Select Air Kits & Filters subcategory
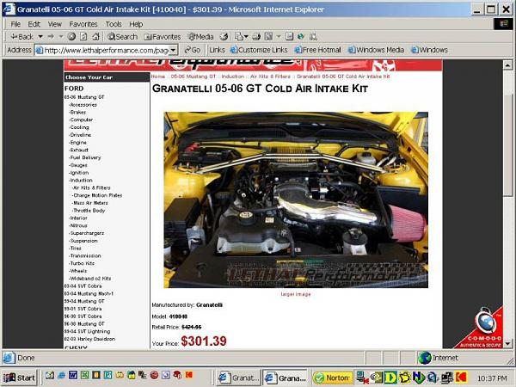The image size is (516, 387). coord(91,187)
